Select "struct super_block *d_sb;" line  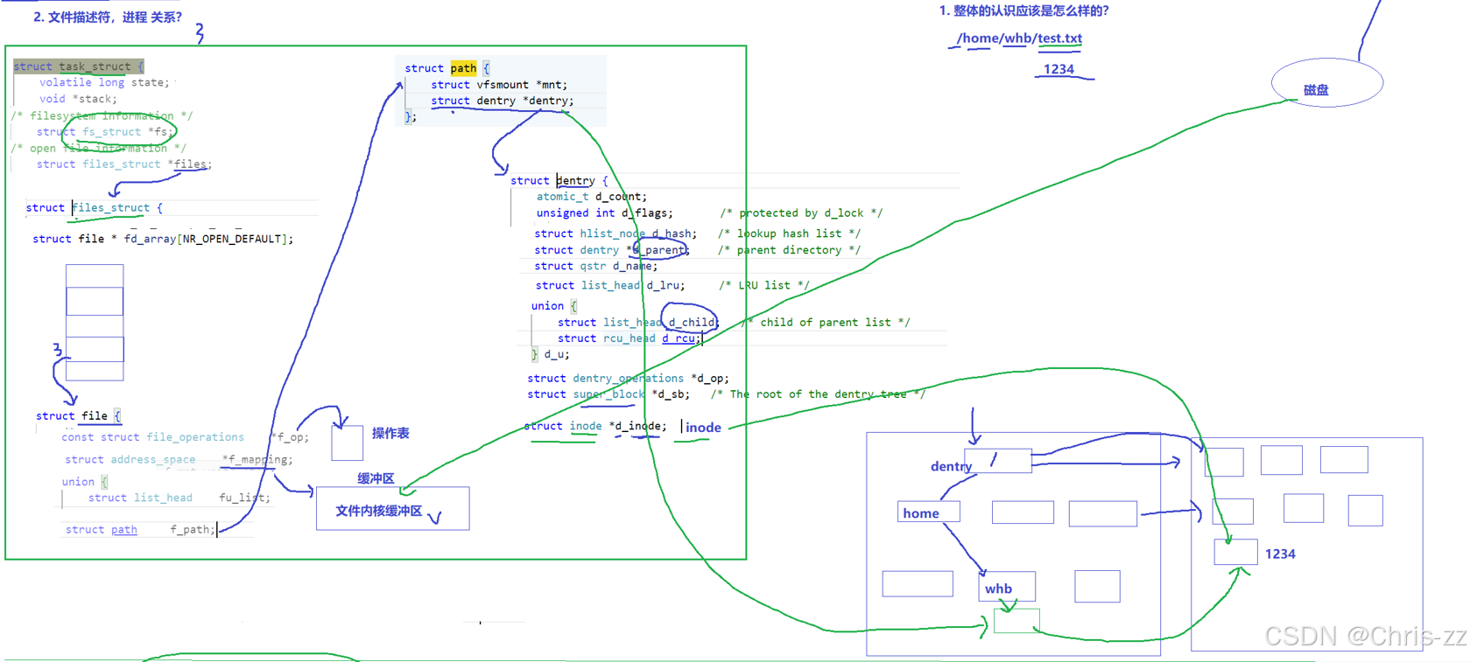pyautogui.click(x=608, y=394)
